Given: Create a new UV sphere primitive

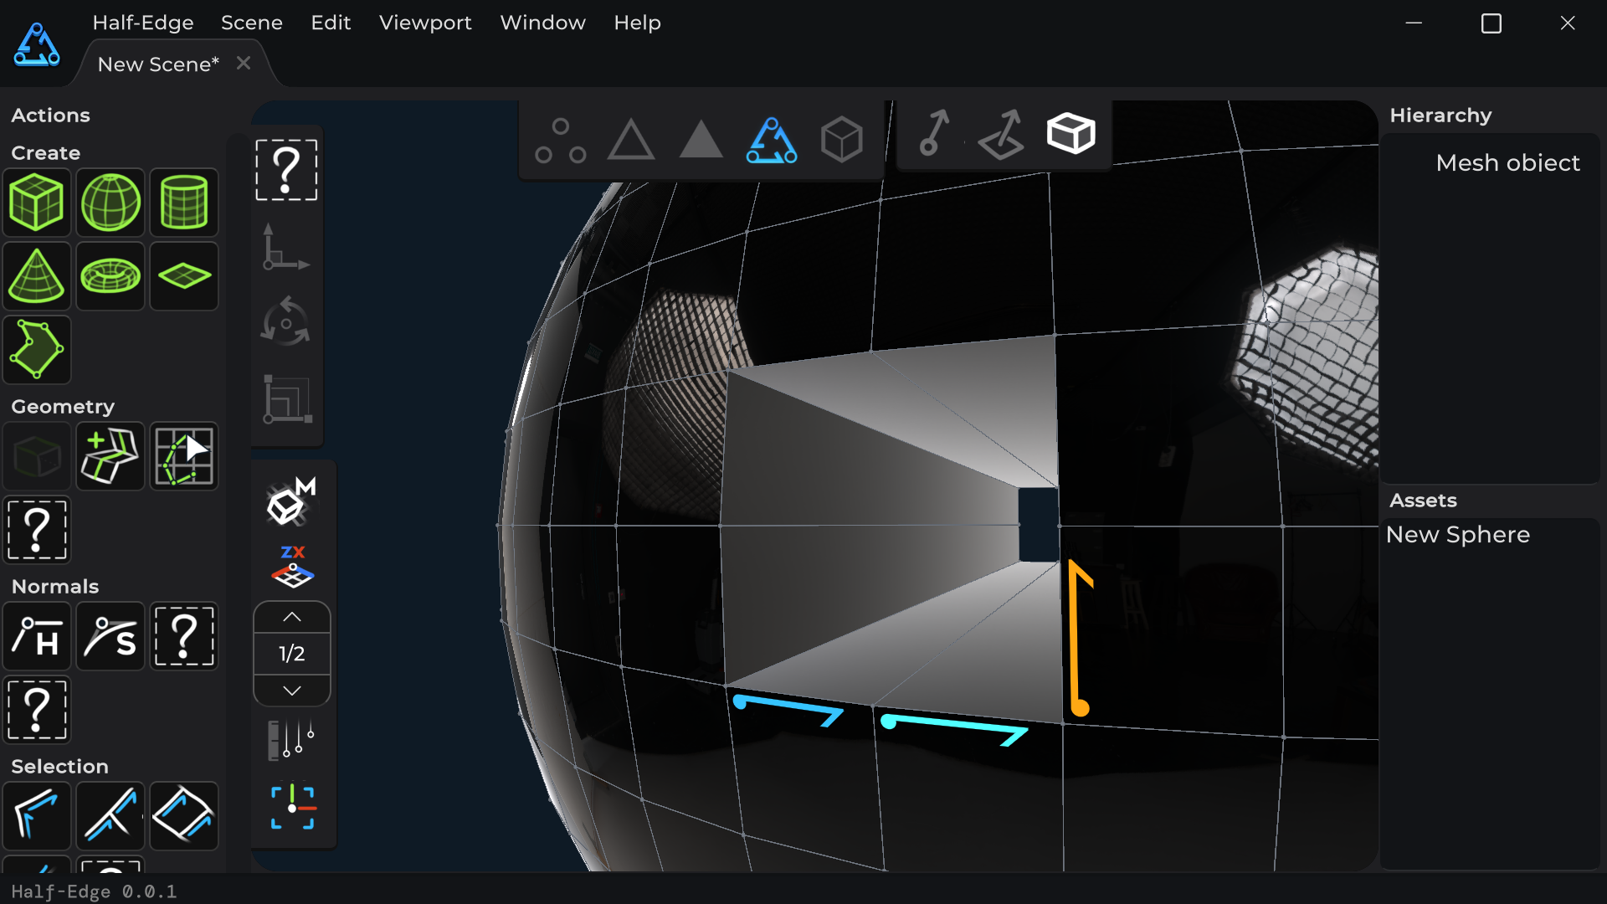Looking at the screenshot, I should (x=110, y=202).
